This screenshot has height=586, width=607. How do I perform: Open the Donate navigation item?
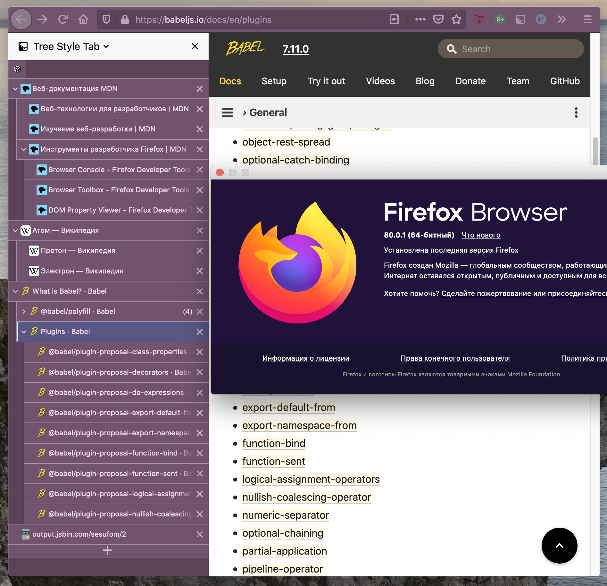tap(470, 81)
